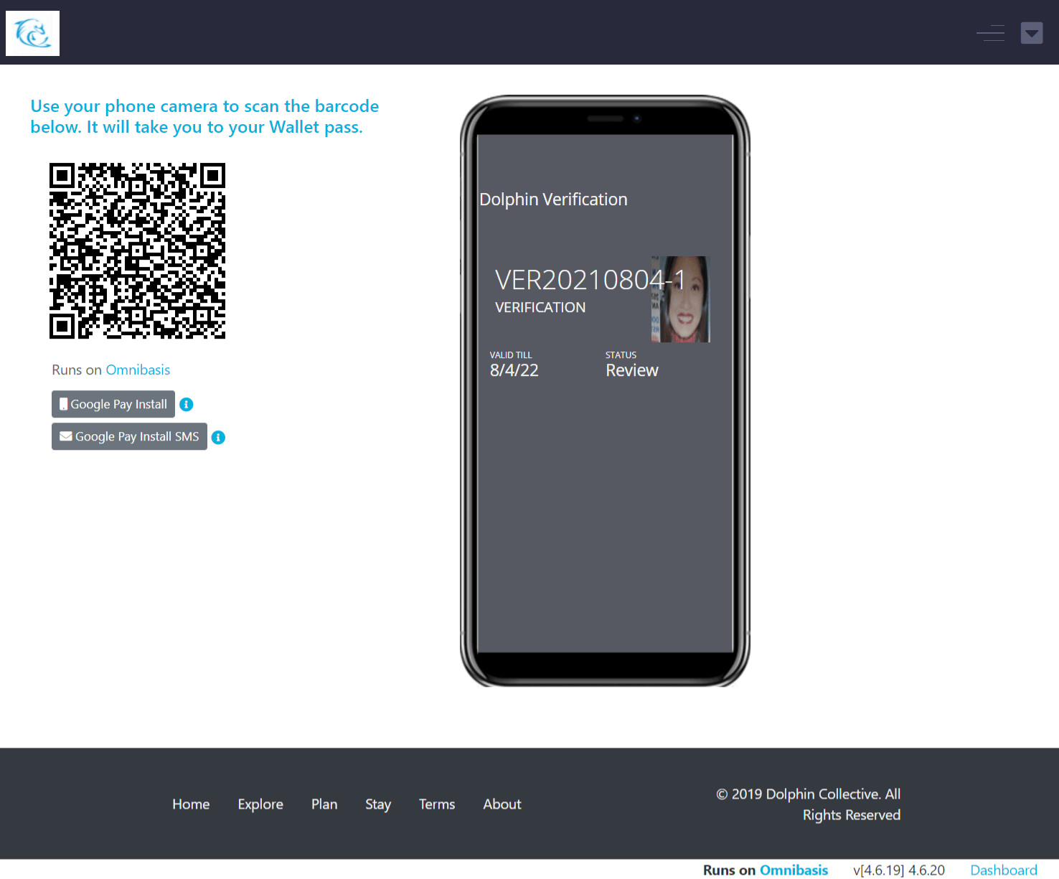Open the Omnibasis link under the QR code

pyautogui.click(x=138, y=370)
